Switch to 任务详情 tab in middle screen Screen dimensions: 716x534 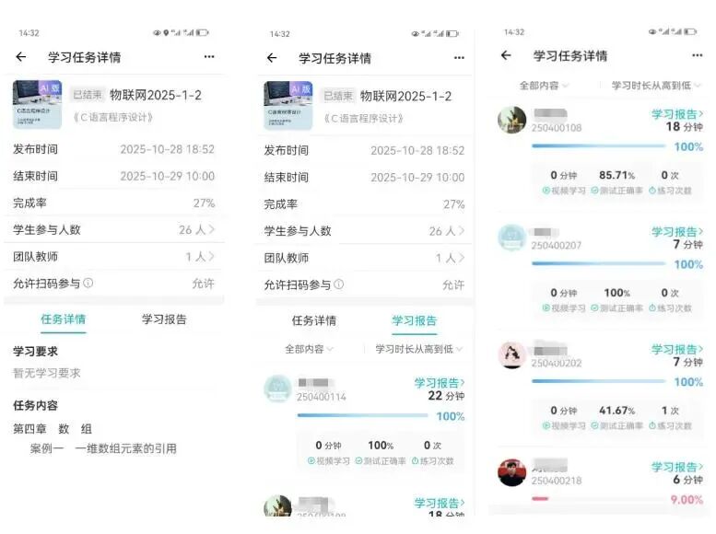coord(314,320)
